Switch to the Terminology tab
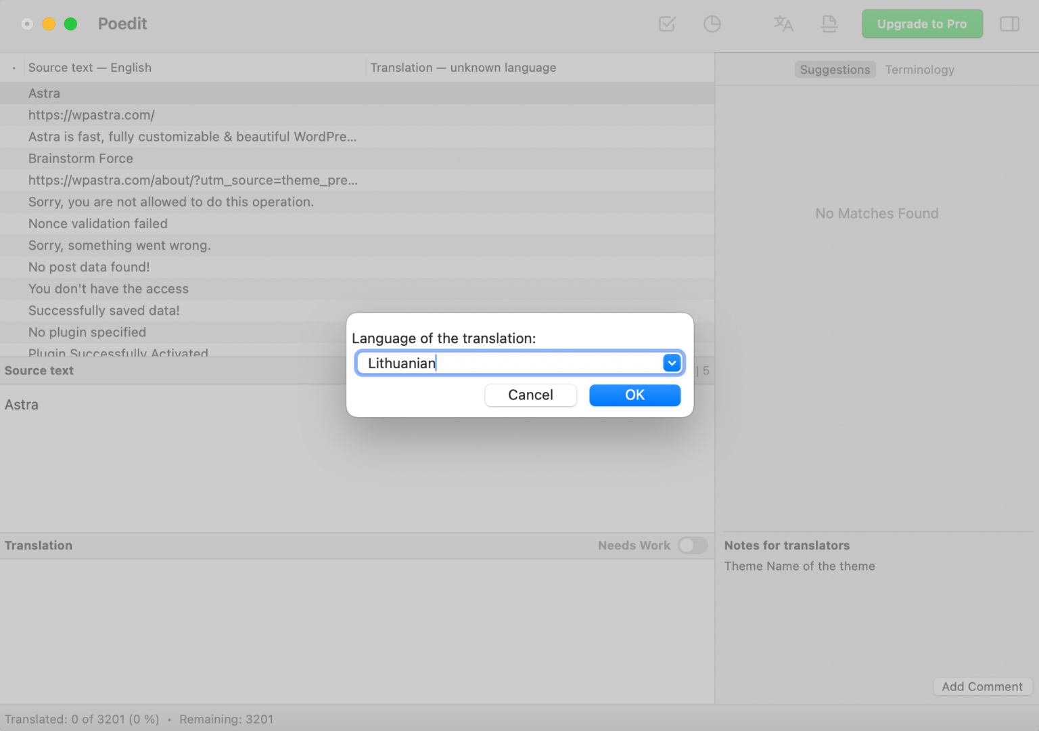The height and width of the screenshot is (731, 1039). click(x=920, y=69)
